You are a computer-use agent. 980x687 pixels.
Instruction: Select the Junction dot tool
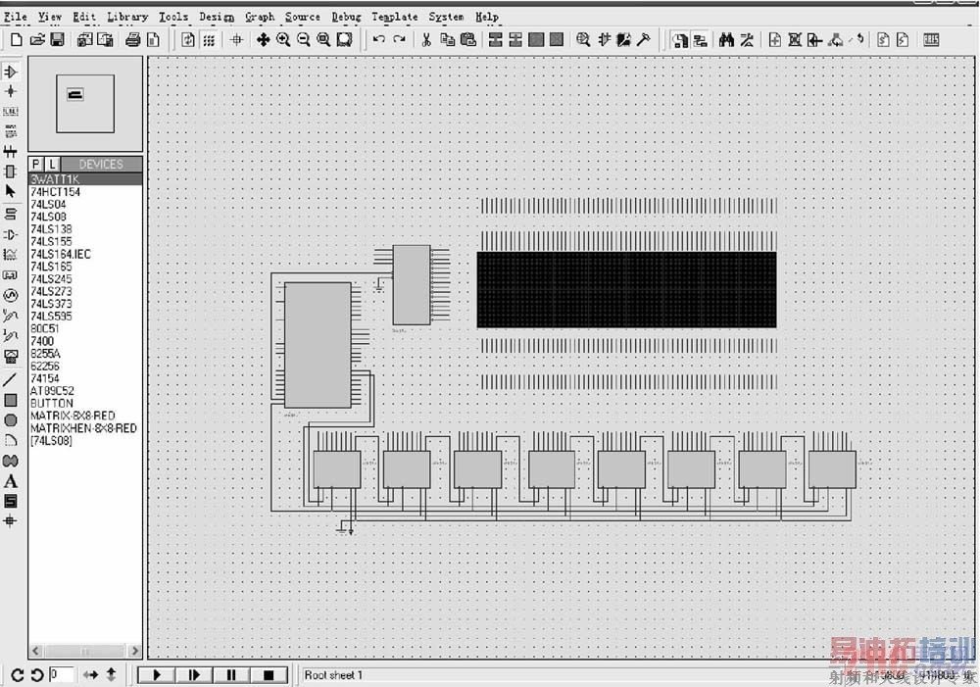pyautogui.click(x=11, y=91)
